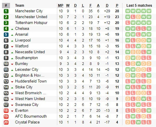Open the Crystal Palace team link

coord(27,122)
